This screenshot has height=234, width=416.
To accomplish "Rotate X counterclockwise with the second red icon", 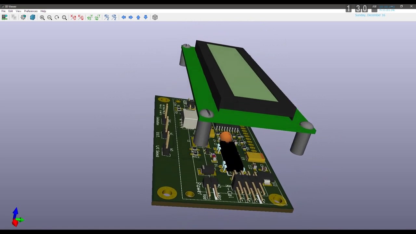I will [81, 17].
